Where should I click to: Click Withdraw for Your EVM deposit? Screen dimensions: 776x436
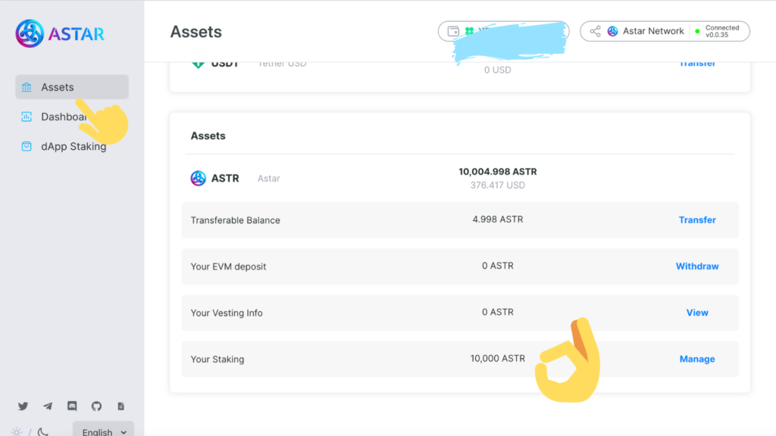[697, 266]
